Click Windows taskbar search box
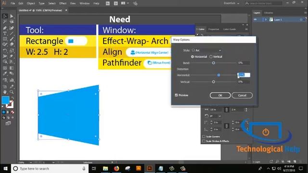308x173 pixels. coord(49,169)
